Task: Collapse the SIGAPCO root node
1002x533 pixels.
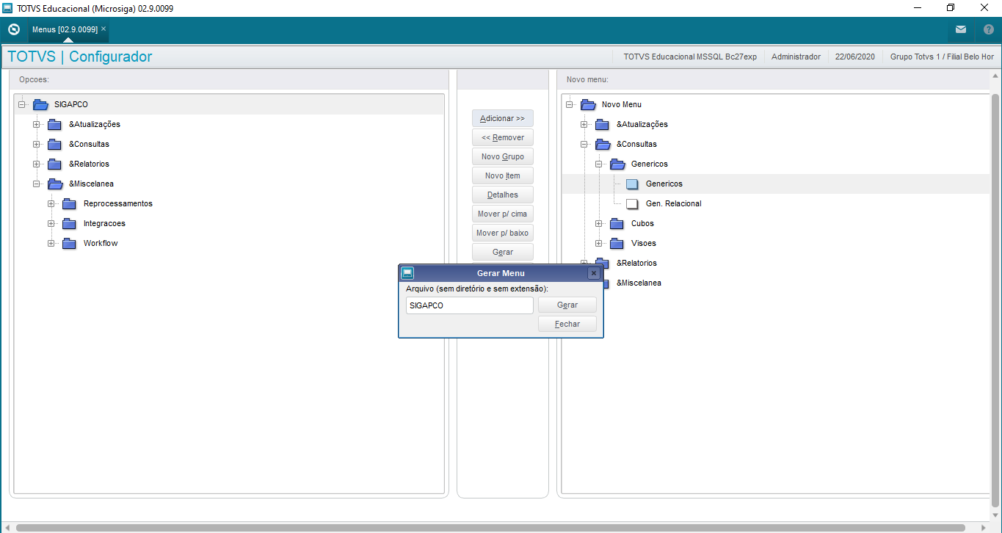Action: coord(22,104)
